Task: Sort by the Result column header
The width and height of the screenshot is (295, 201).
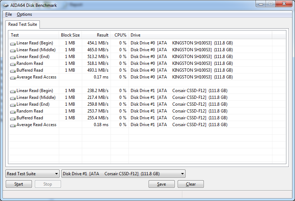Action: (96, 35)
